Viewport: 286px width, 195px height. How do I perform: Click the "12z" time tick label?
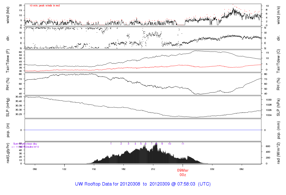pos(64,169)
